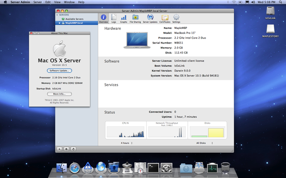The width and height of the screenshot is (286, 178).
Task: Click the Software Update button
Action: coord(59,70)
